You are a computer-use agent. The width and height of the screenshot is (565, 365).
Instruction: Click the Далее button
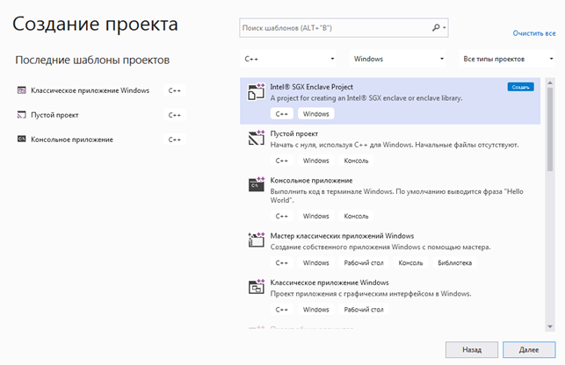pyautogui.click(x=529, y=349)
